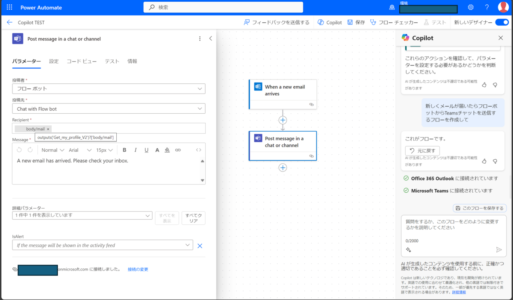Switch to the 設定 tab

coord(54,62)
